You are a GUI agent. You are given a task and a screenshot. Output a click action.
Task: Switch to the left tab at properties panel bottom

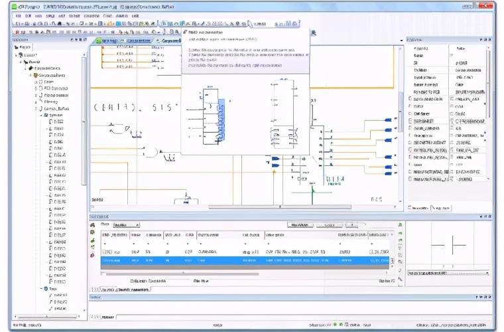coord(418,208)
